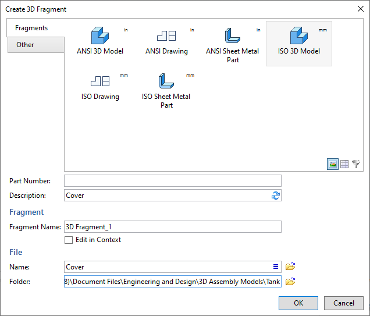This screenshot has width=370, height=316.
Task: Focus the Part Number input field
Action: [x=173, y=181]
